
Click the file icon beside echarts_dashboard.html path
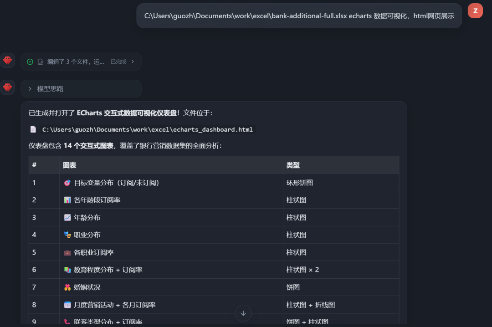tap(33, 129)
